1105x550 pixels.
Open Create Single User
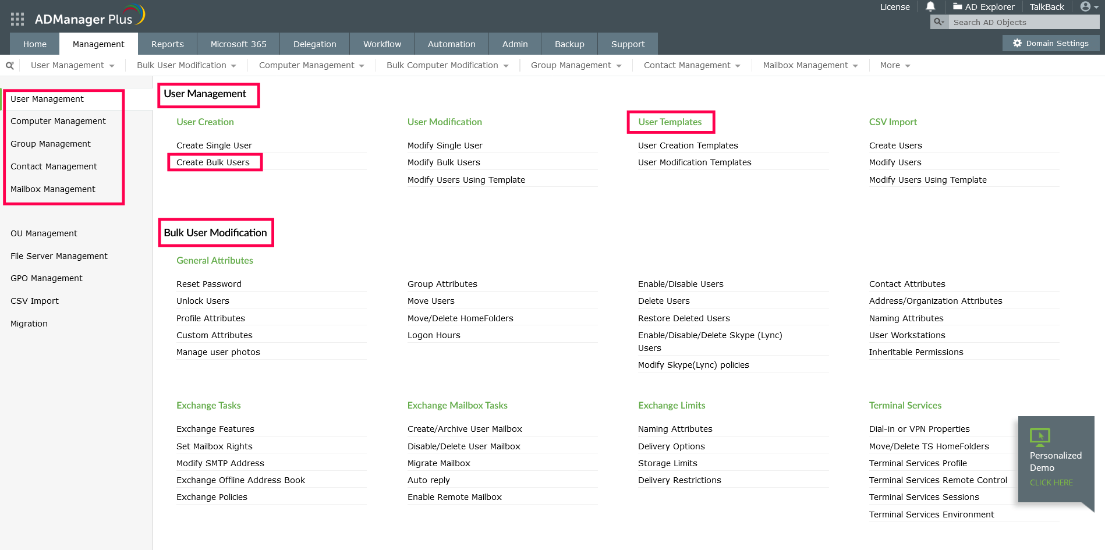[x=214, y=146]
